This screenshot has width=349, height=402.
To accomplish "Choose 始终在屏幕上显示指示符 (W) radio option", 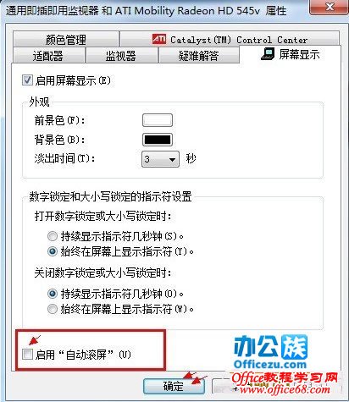I will click(x=53, y=309).
